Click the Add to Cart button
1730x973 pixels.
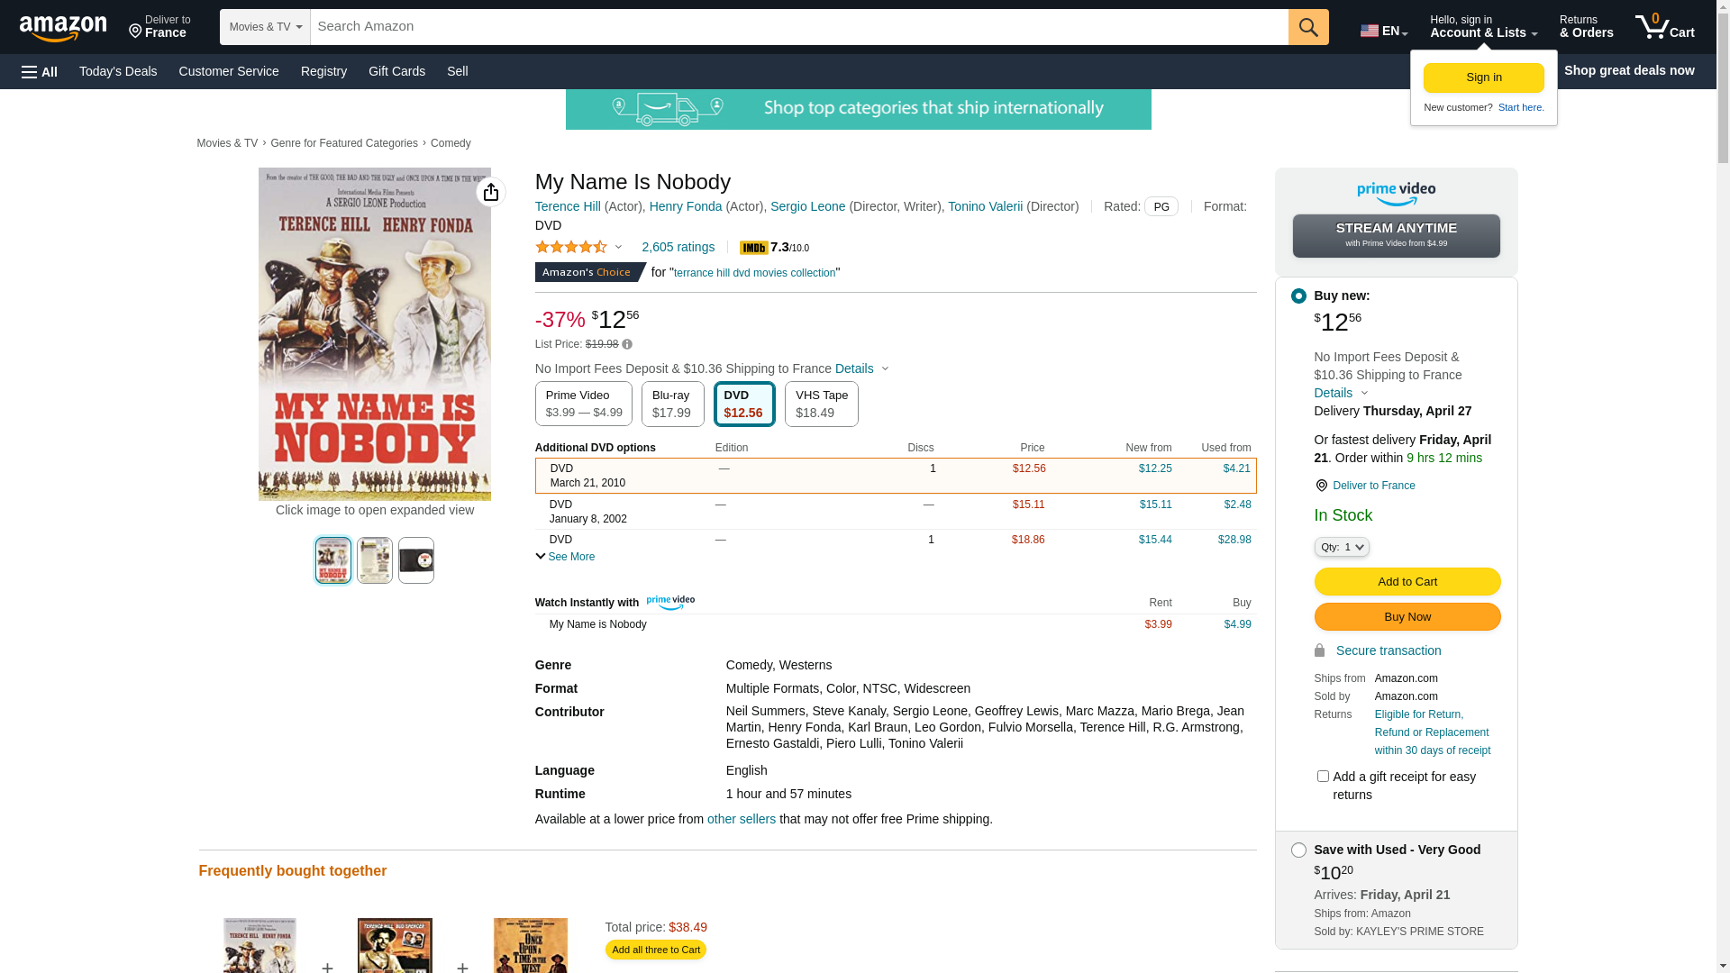click(x=1407, y=581)
